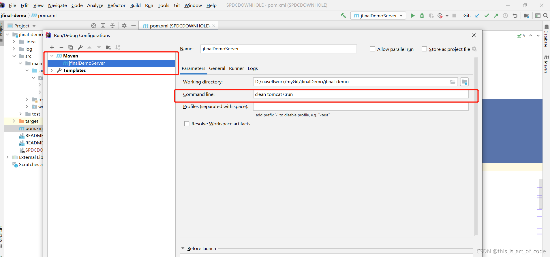Select the Parameters tab
The image size is (550, 257).
click(194, 68)
